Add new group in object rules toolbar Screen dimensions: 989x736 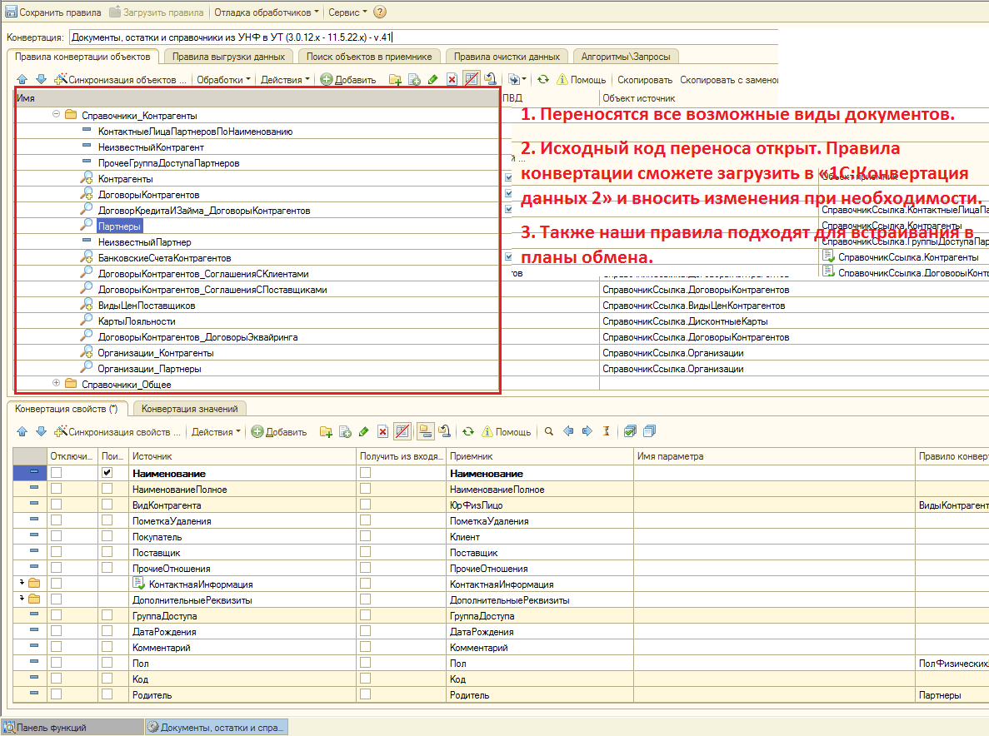396,79
